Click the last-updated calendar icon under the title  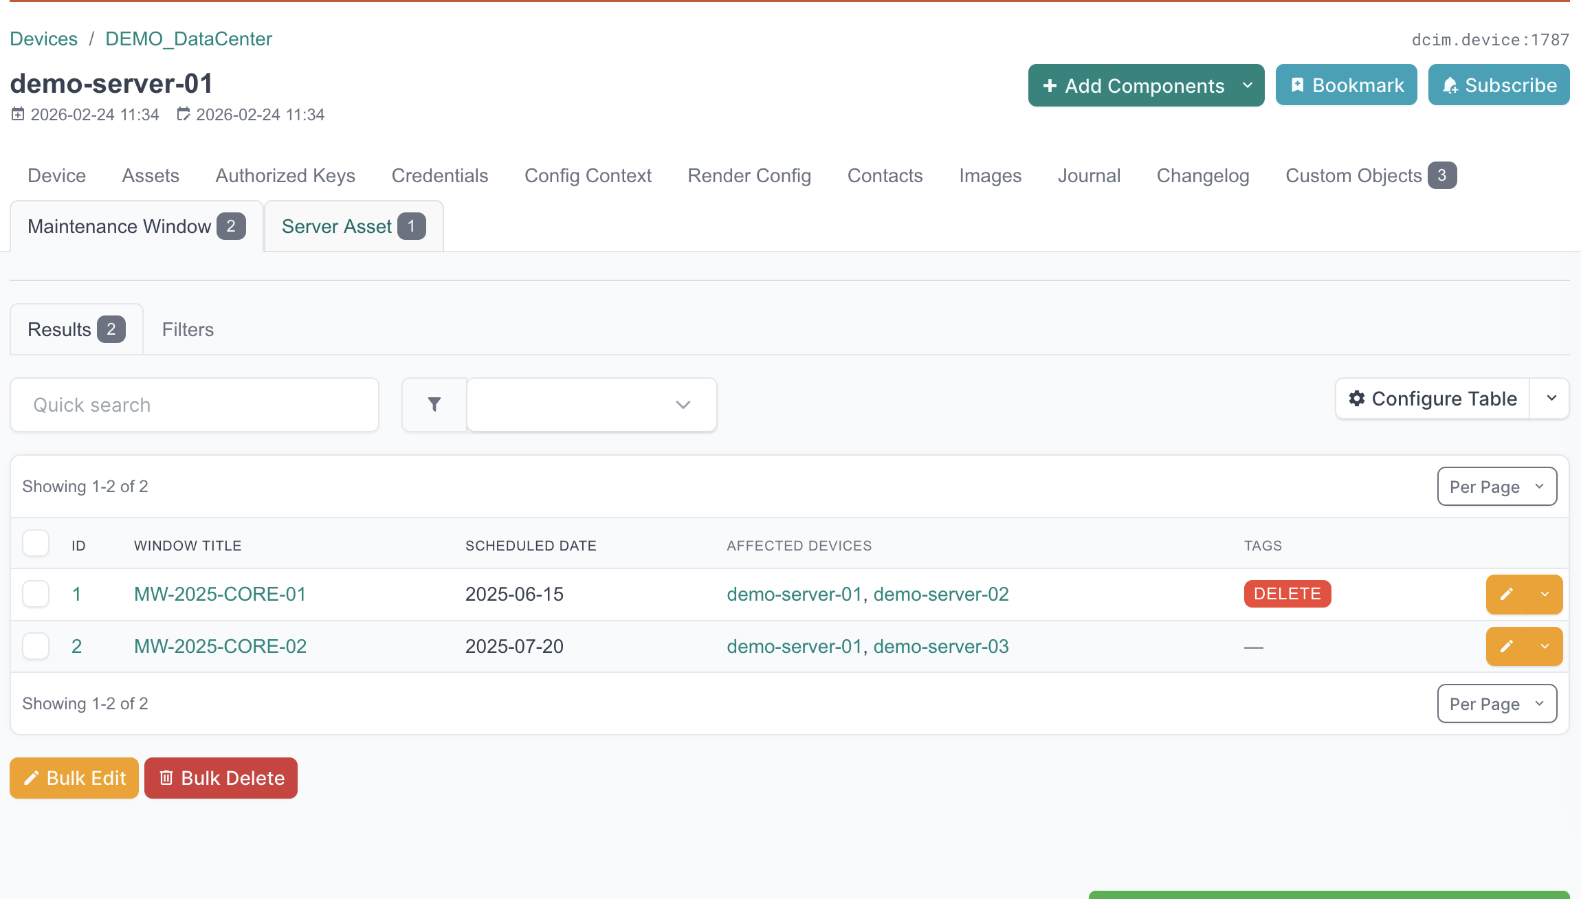pos(183,114)
